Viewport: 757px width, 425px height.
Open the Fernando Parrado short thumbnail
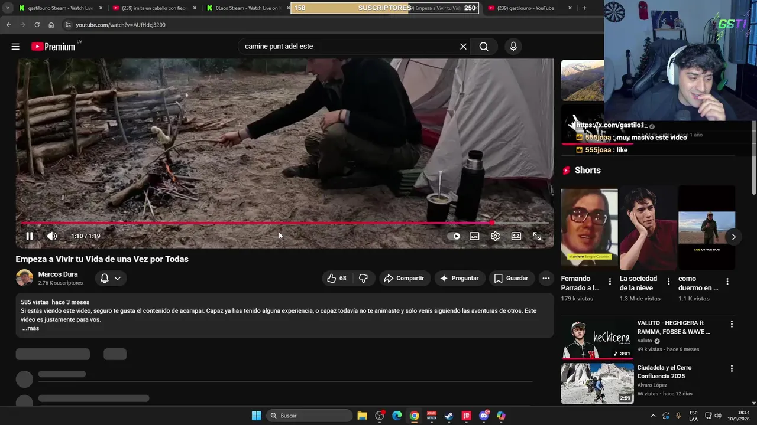[x=589, y=228]
